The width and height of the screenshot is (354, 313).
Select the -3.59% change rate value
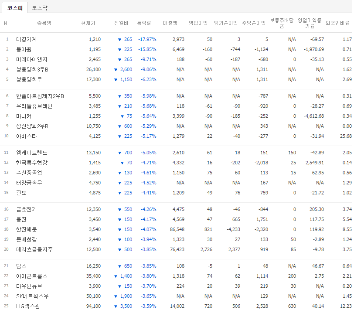(x=149, y=306)
